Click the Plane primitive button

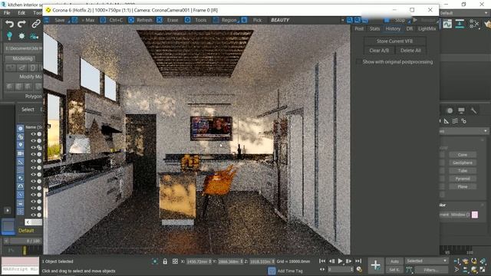(463, 187)
